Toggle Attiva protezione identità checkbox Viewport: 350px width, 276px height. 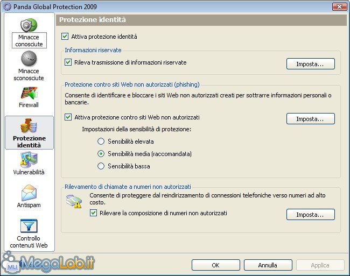[65, 37]
